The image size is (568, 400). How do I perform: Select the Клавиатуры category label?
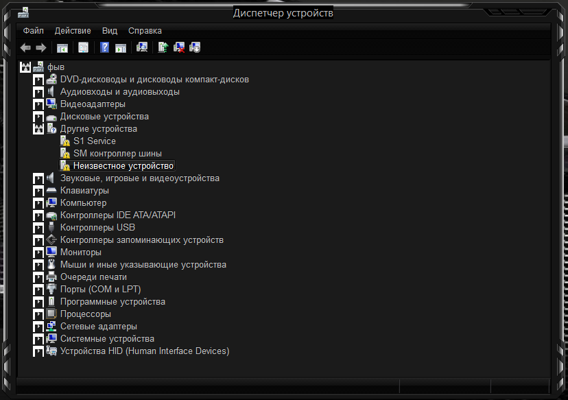[x=84, y=191]
